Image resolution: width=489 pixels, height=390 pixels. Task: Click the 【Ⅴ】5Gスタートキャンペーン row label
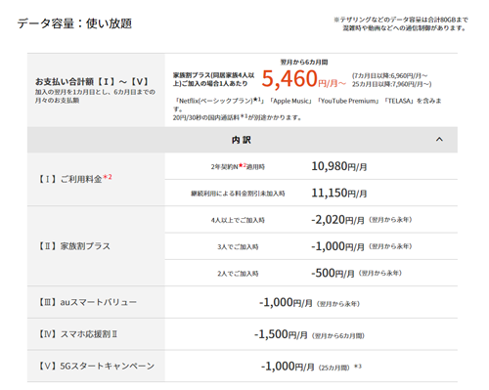pyautogui.click(x=96, y=367)
